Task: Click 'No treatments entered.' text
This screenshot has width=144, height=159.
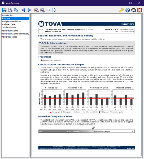Action: tap(51, 60)
